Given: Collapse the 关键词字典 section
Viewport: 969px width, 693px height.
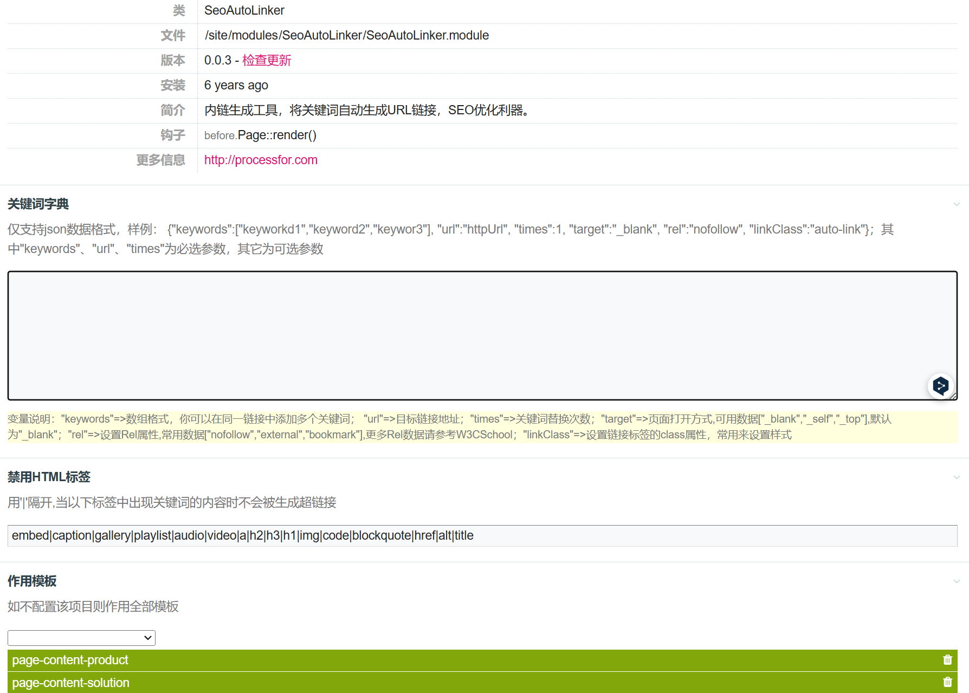Looking at the screenshot, I should click(957, 204).
